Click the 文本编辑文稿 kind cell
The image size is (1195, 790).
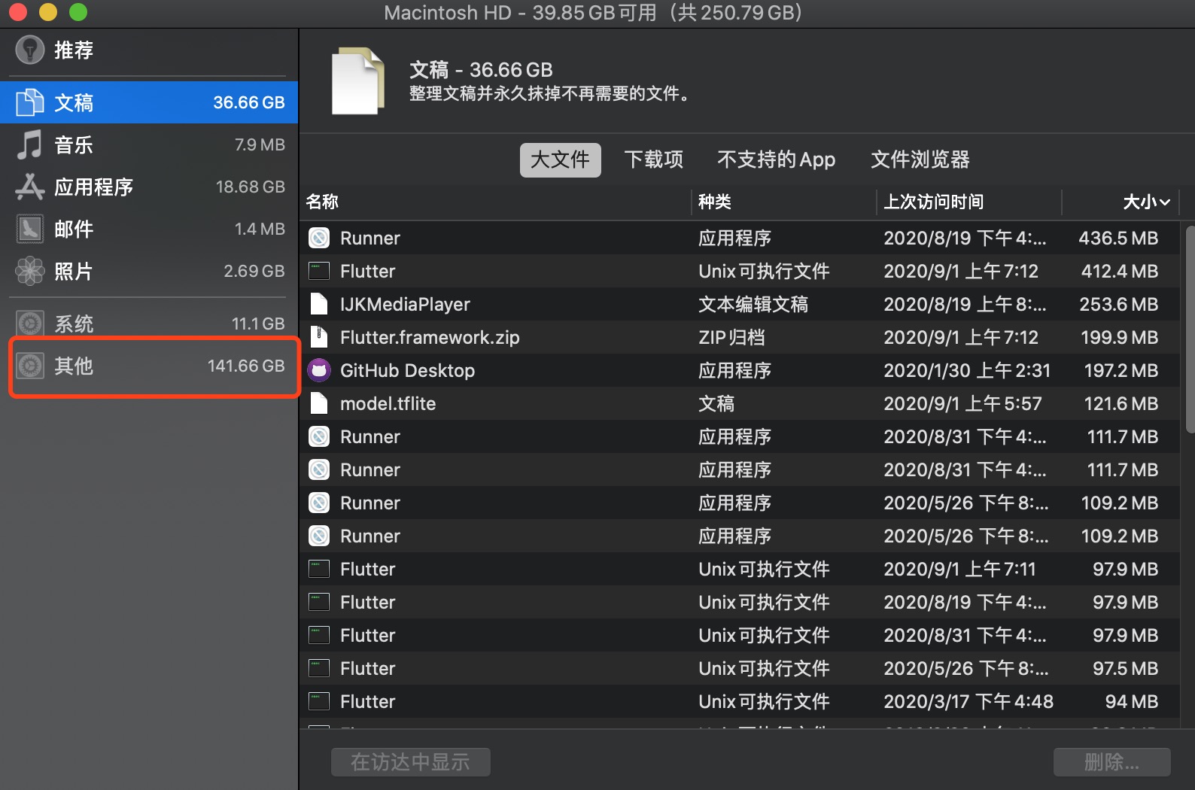753,304
